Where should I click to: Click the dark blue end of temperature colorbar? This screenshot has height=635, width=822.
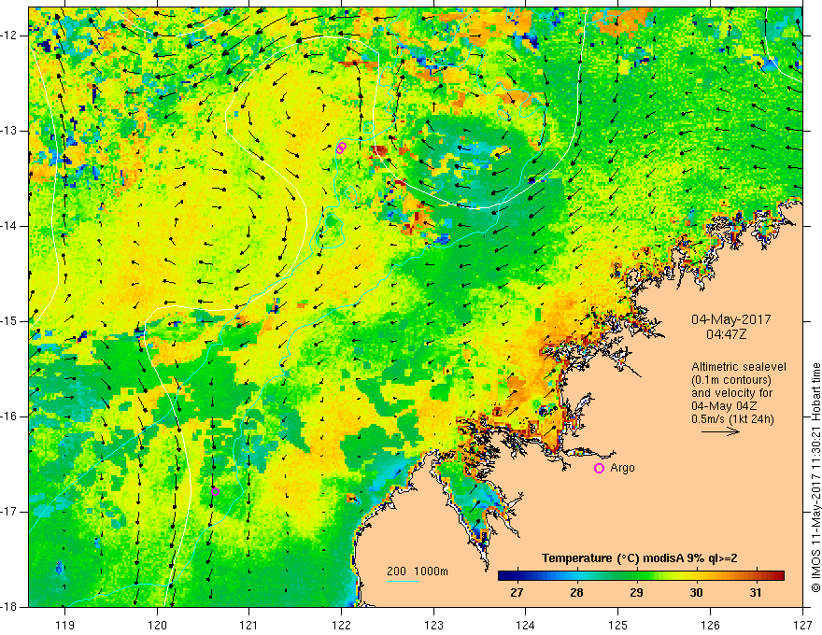(503, 576)
